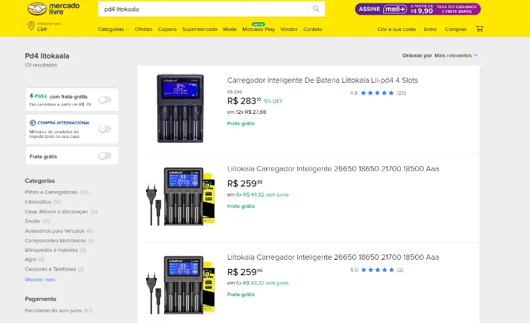Click the location pin CEP icon

pyautogui.click(x=31, y=26)
